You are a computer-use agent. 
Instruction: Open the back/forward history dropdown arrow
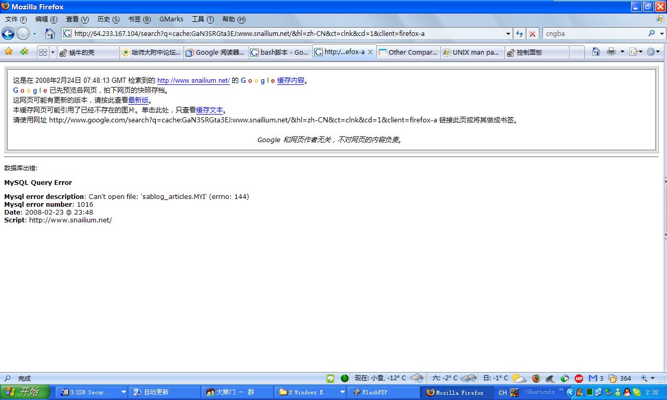(x=35, y=34)
